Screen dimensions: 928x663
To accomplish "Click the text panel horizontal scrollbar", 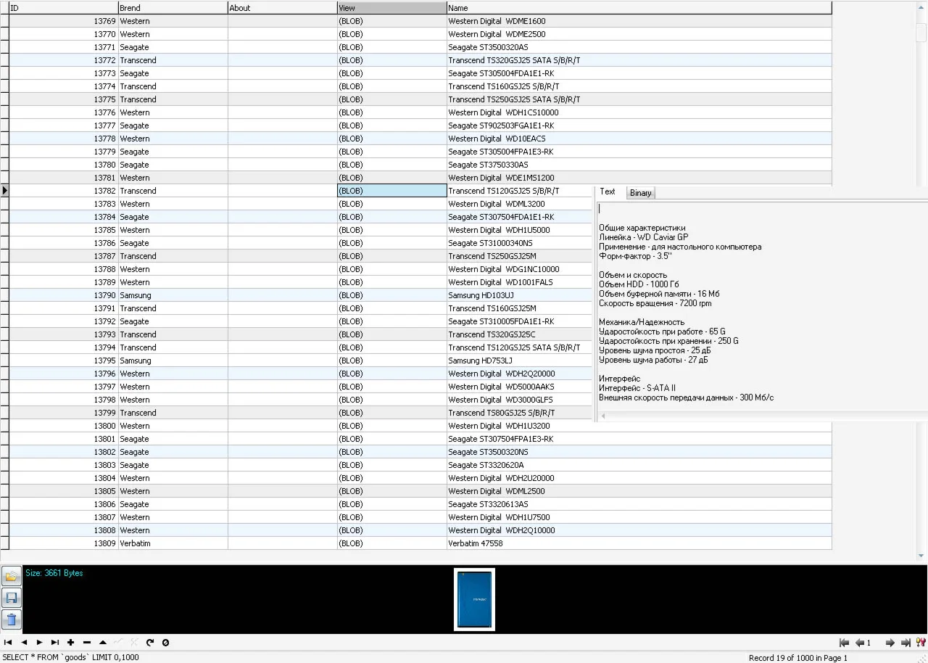I will click(x=763, y=416).
